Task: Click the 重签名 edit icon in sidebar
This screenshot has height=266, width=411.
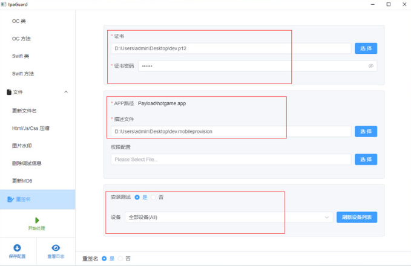Action: click(x=10, y=199)
